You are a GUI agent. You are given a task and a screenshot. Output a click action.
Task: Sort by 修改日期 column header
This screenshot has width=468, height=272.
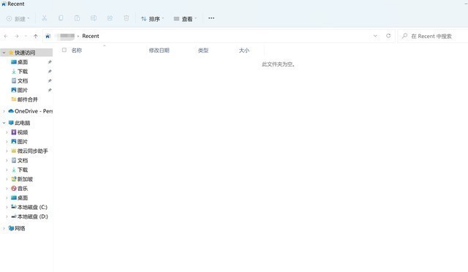[159, 50]
